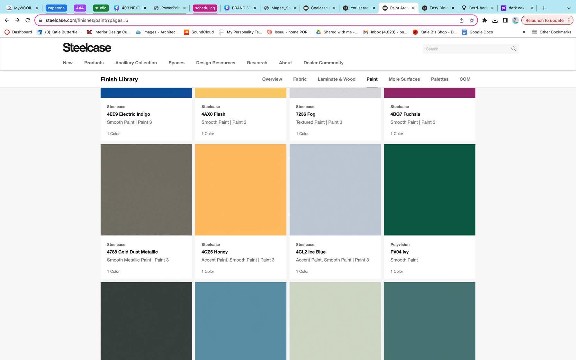The width and height of the screenshot is (576, 360).
Task: Close the Paint Arch tab
Action: pyautogui.click(x=413, y=8)
